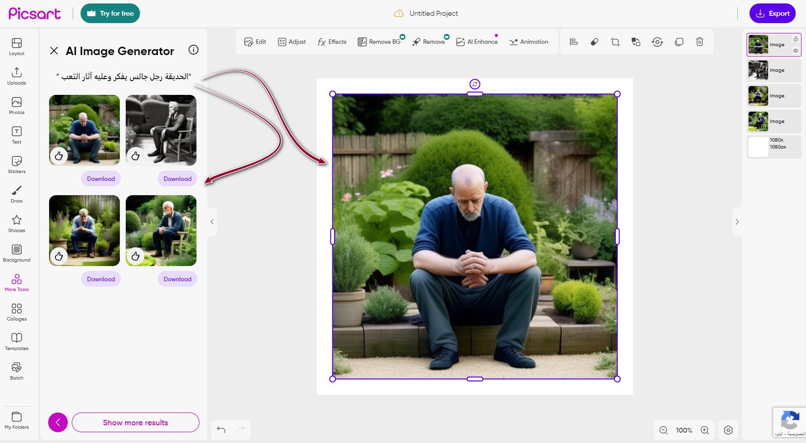Viewport: 806px width, 443px height.
Task: Hide the top Image layer with eye icon
Action: pyautogui.click(x=796, y=51)
